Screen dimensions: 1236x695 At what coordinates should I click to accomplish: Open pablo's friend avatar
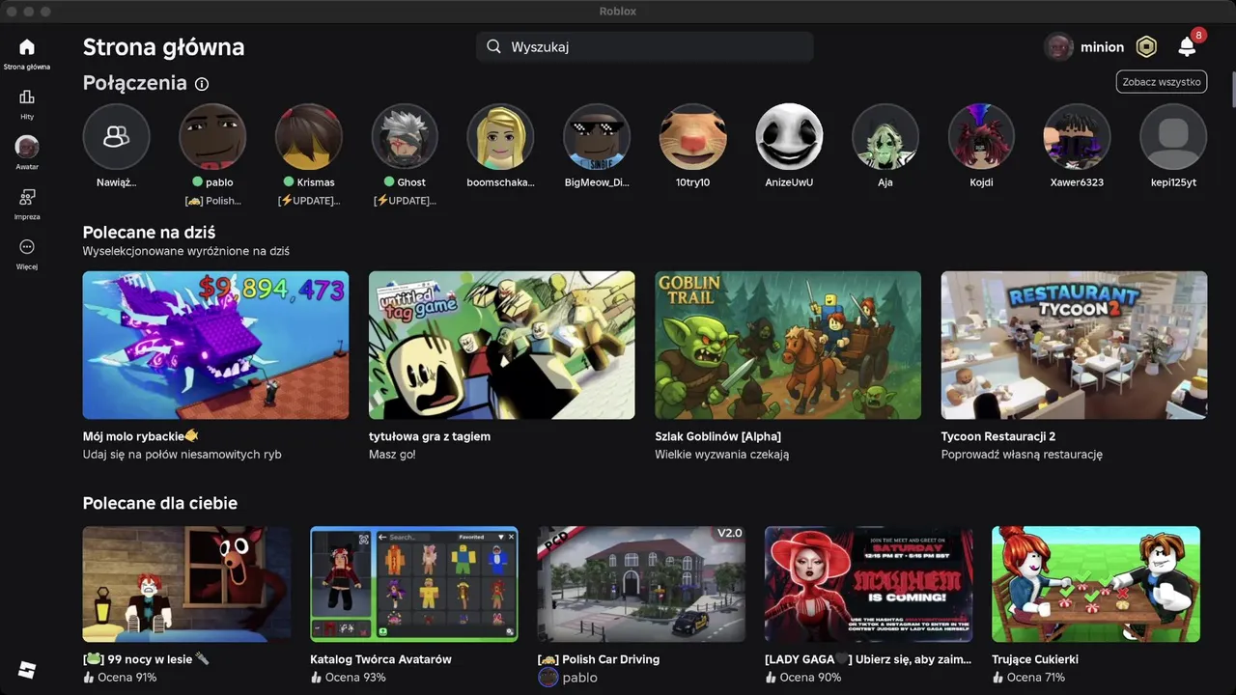212,137
